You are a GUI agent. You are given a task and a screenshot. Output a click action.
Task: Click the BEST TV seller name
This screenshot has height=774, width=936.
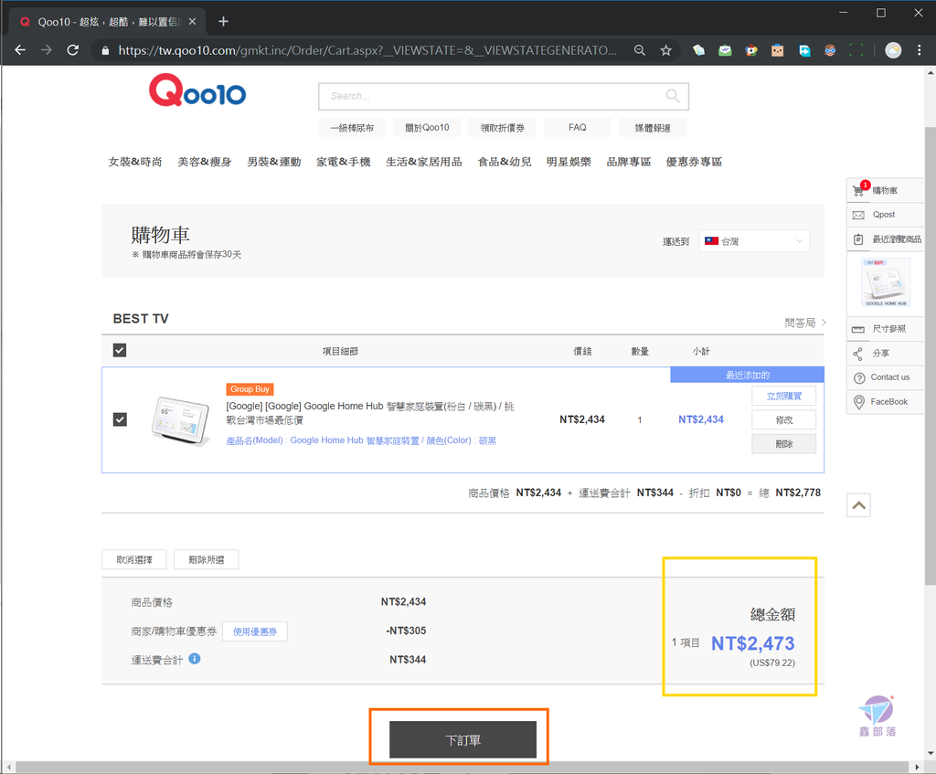[141, 319]
